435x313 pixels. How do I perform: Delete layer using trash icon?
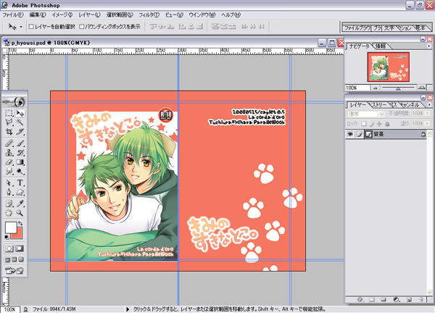(421, 300)
